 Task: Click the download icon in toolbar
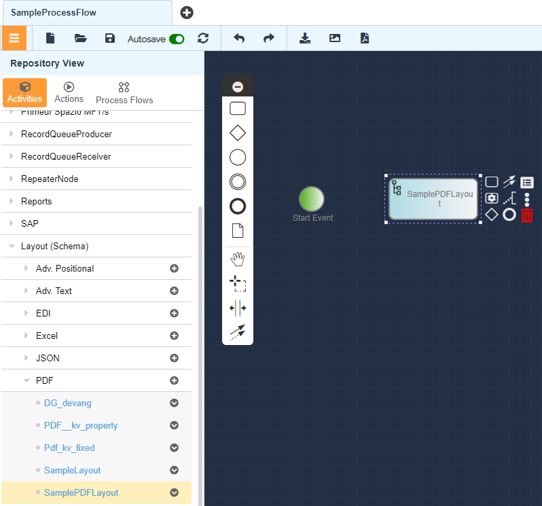(305, 38)
